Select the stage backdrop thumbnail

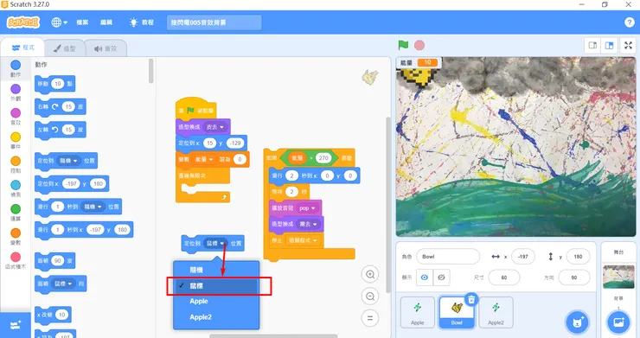pyautogui.click(x=618, y=277)
